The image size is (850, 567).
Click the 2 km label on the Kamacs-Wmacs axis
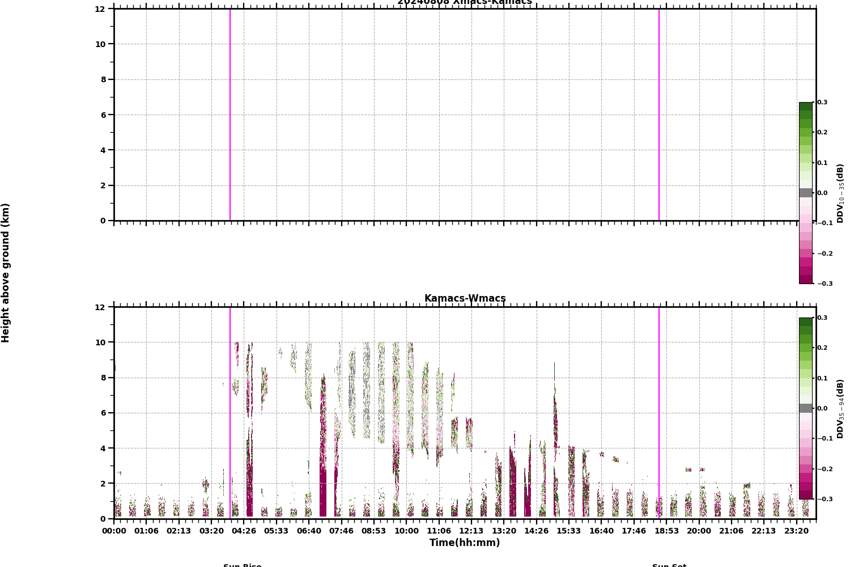[104, 484]
